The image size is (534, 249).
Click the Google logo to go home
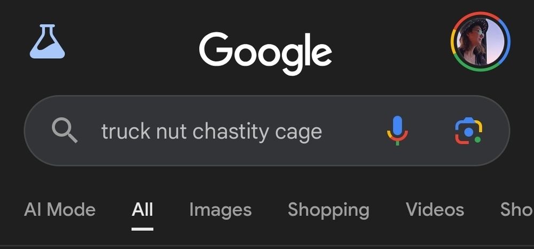(x=265, y=52)
